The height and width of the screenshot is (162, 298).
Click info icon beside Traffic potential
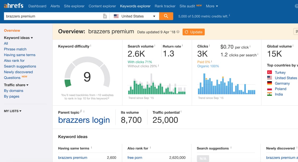181,112
